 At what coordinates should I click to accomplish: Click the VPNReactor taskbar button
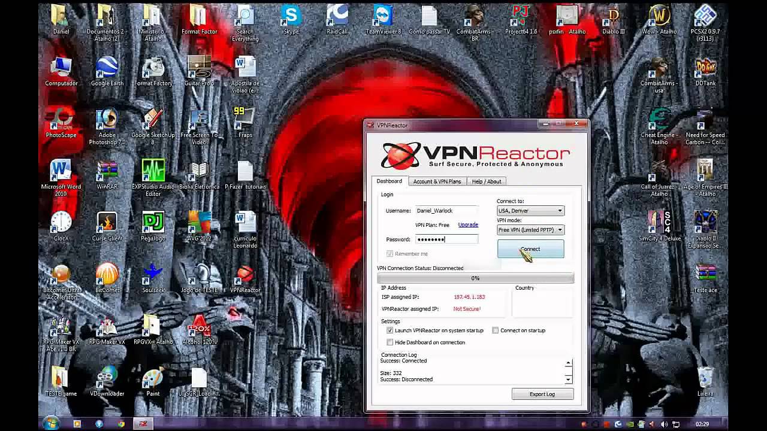[143, 424]
